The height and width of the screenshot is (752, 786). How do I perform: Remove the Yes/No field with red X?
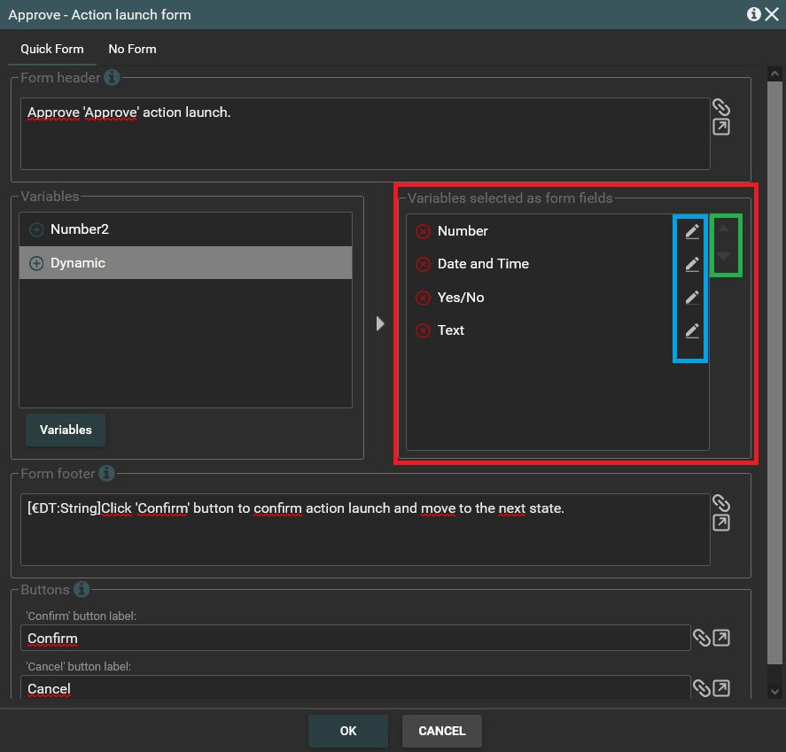423,298
